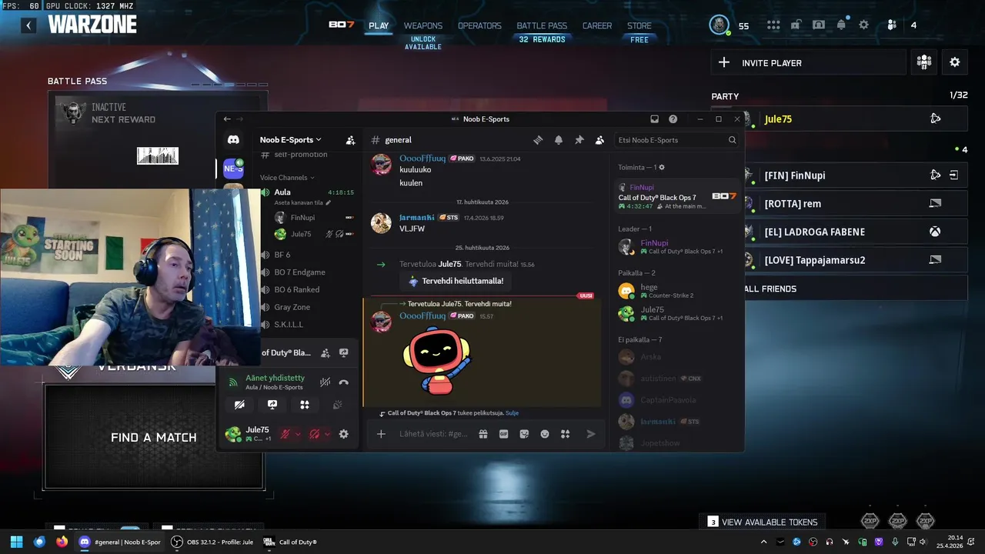
Task: Open Warzone game menu grid icon
Action: click(x=773, y=25)
